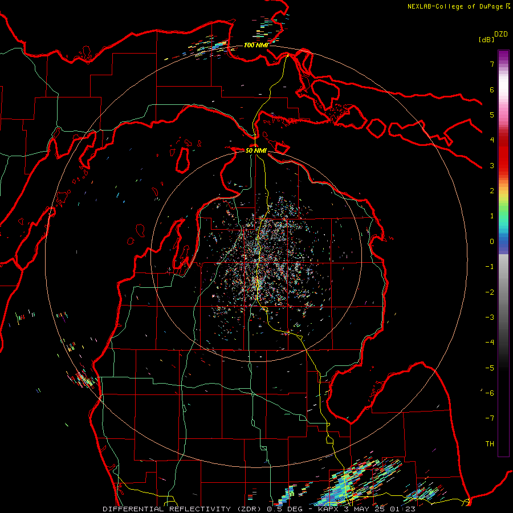Click the -5 value on the scale
This screenshot has width=513, height=513.
490,368
